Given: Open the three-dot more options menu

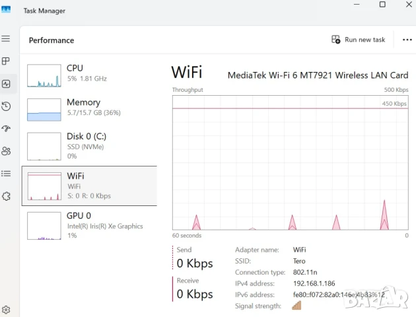Looking at the screenshot, I should point(407,40).
